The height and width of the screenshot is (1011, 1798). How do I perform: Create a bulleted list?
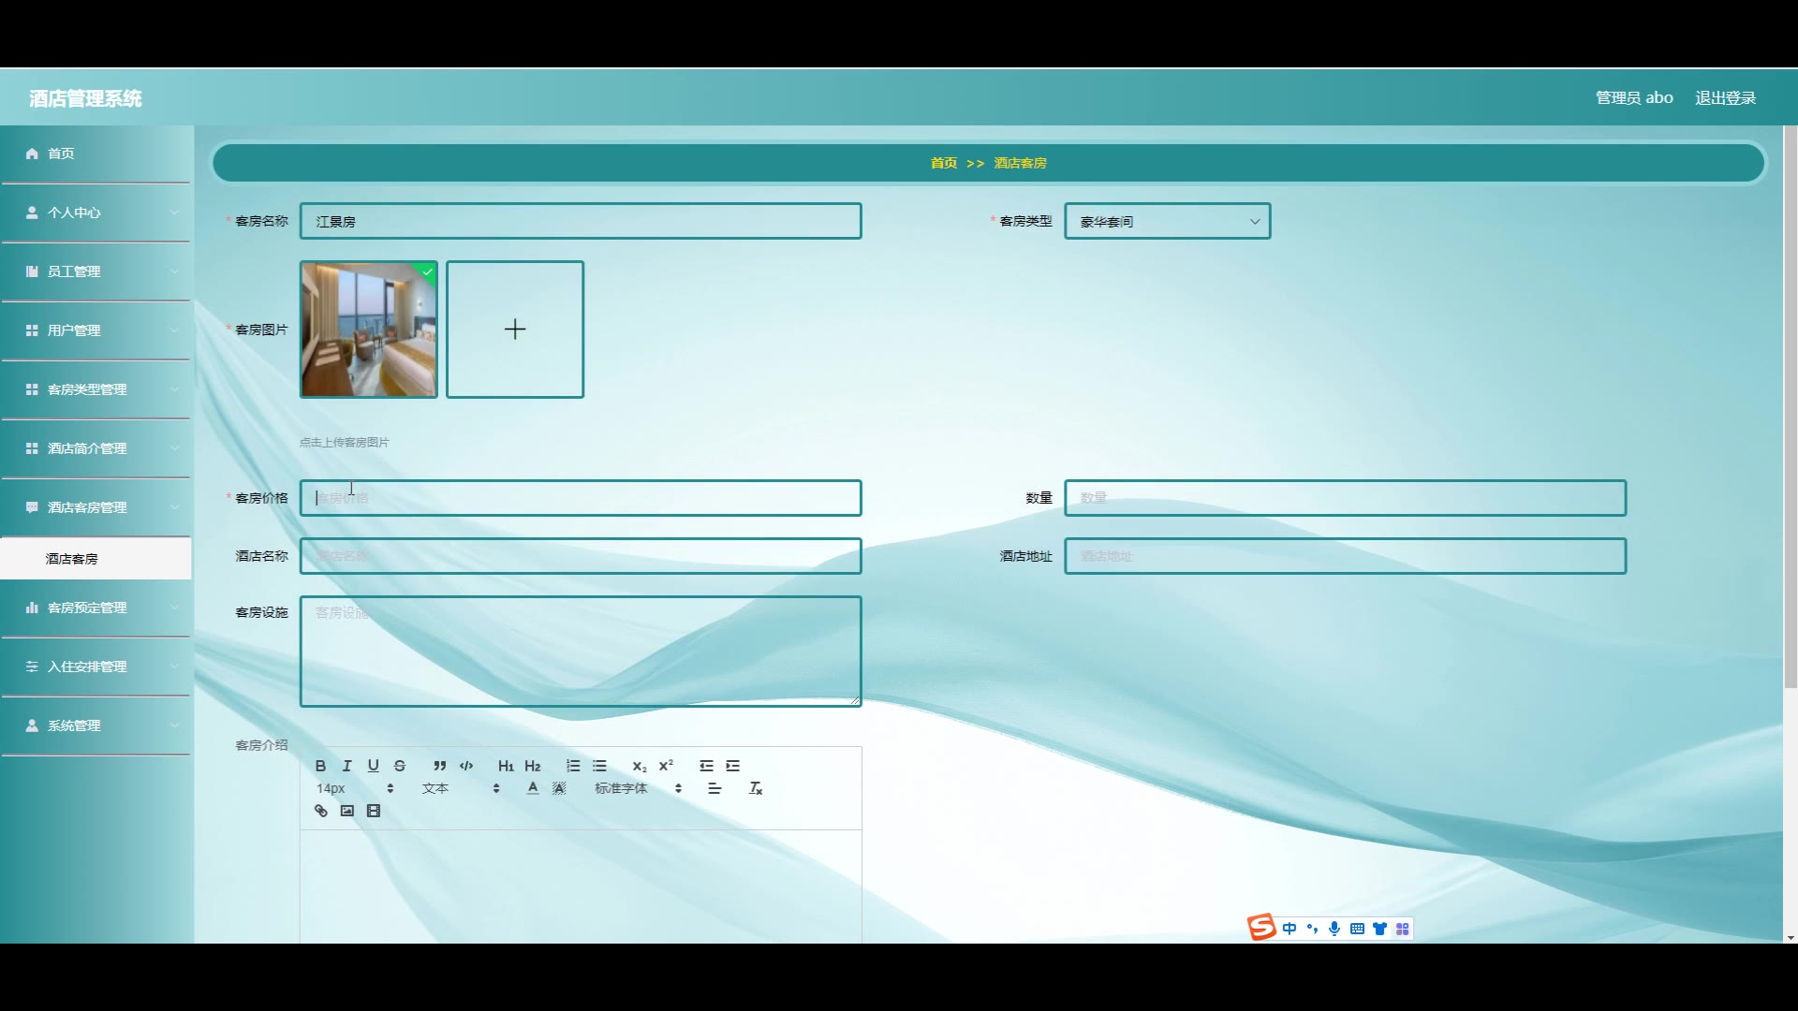point(599,766)
